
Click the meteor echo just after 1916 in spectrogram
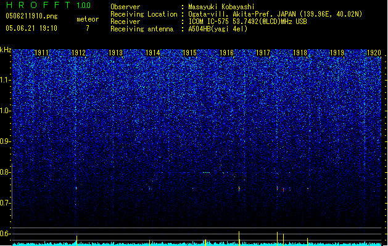click(x=239, y=189)
